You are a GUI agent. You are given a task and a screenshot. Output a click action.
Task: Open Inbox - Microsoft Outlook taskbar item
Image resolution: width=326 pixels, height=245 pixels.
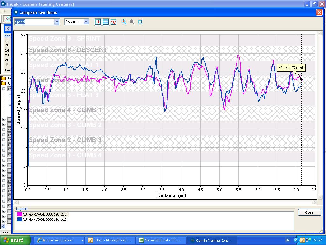point(110,240)
